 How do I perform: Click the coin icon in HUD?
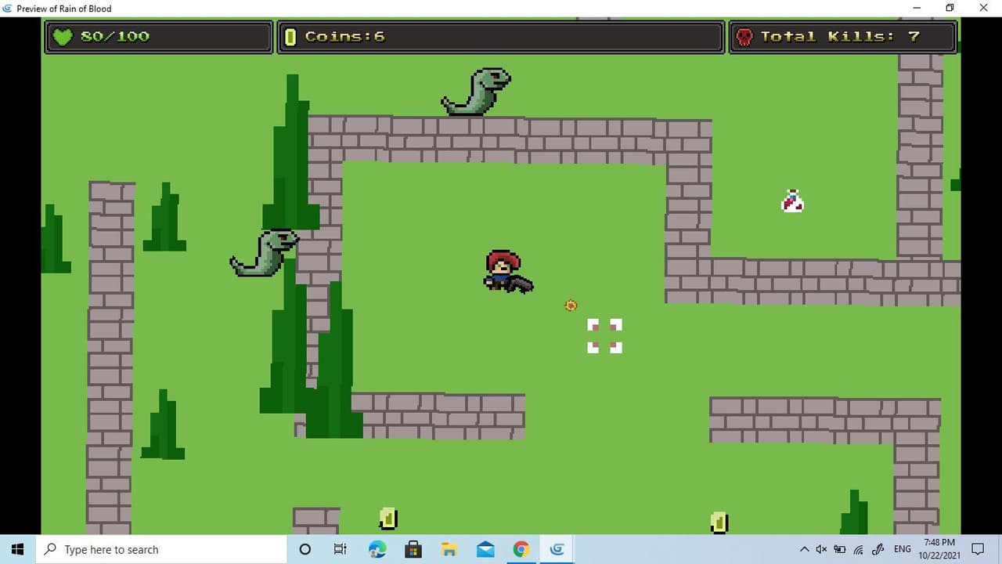tap(290, 37)
